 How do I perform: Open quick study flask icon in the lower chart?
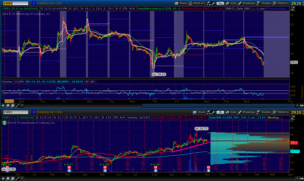coord(208,112)
